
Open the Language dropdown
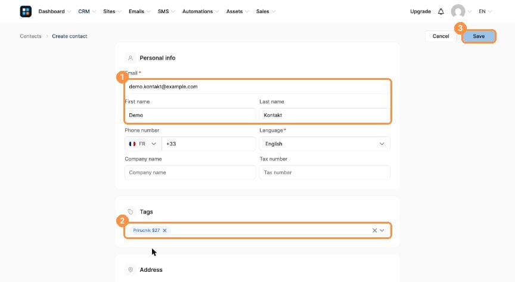324,144
